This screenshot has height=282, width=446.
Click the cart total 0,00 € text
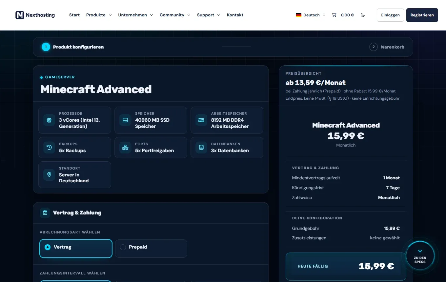pos(347,15)
